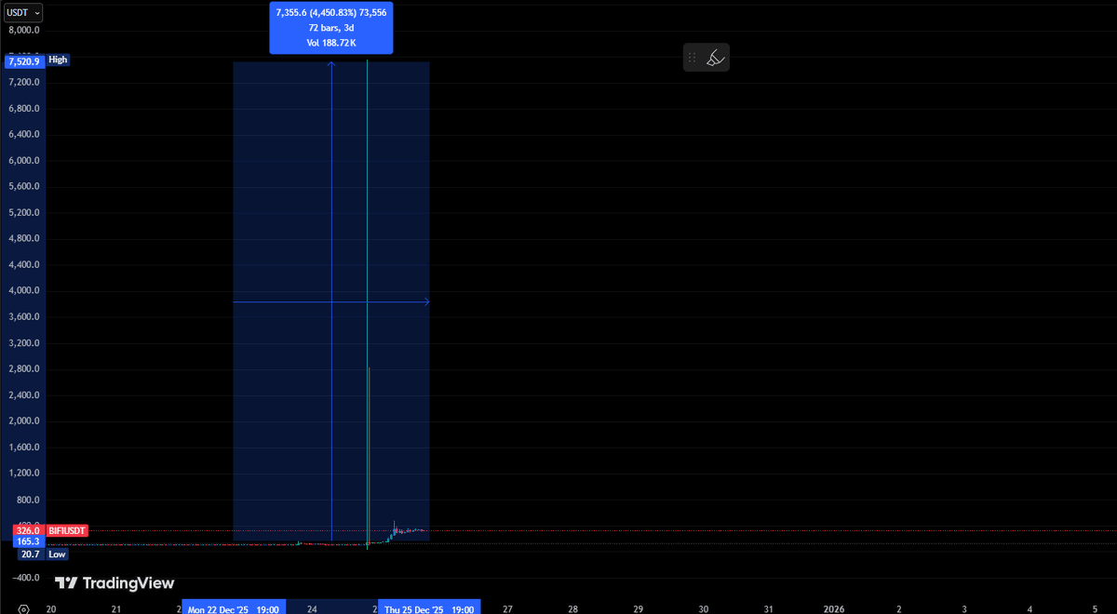Image resolution: width=1117 pixels, height=614 pixels.
Task: Click the High label beside 7,520.9
Action: 59,60
